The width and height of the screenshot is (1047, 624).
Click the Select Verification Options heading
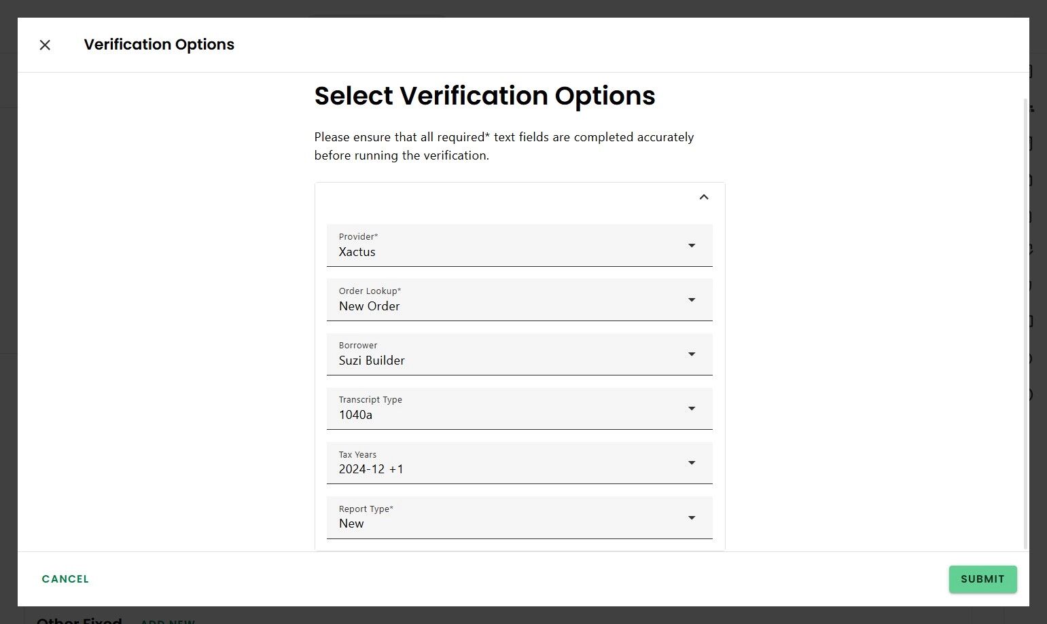[484, 96]
